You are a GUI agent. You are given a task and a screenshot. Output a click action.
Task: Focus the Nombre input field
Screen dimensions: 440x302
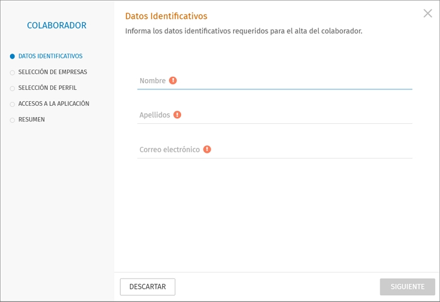275,81
